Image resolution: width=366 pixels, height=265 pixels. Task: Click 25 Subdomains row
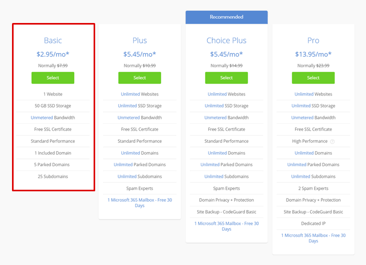(53, 176)
